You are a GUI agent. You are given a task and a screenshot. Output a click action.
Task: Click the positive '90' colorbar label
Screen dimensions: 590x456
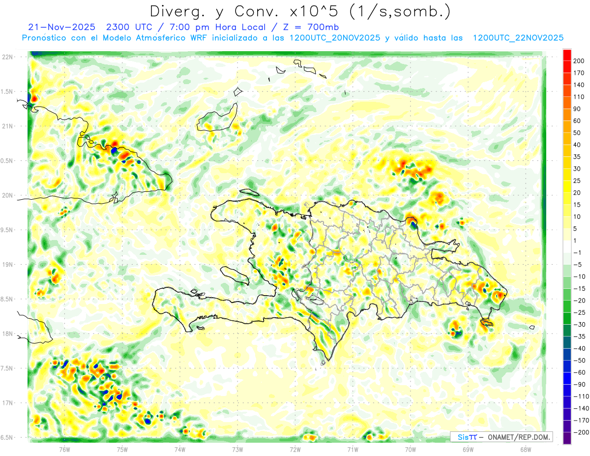pos(577,109)
